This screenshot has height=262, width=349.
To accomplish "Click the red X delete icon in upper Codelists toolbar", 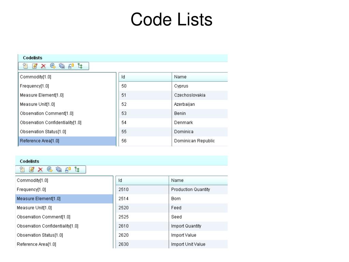I will point(43,66).
